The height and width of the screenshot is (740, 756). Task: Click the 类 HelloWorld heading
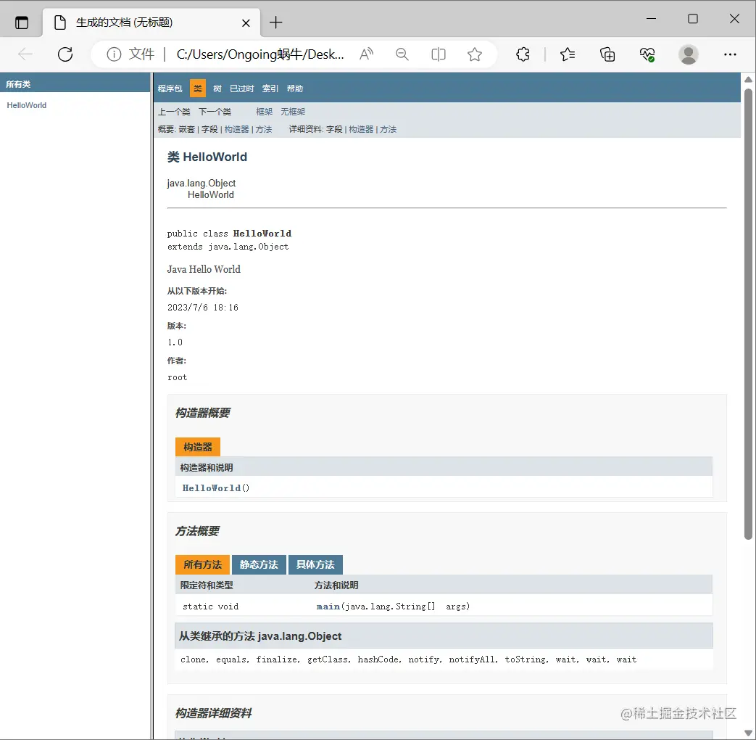coord(207,157)
